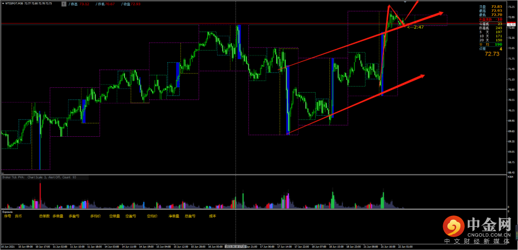
Task: Click the '10 天' 171 row
Action: coord(491,36)
